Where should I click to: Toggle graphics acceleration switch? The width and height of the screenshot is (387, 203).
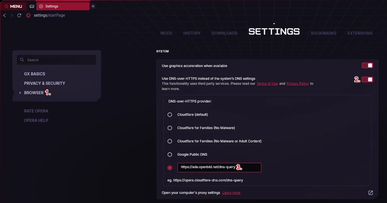[x=367, y=65]
